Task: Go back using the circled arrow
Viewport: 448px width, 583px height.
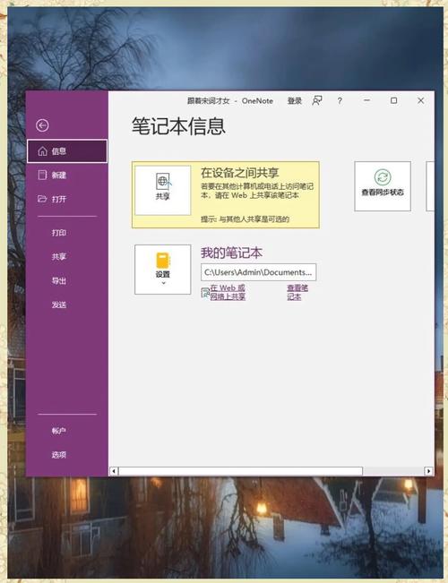Action: coord(42,125)
